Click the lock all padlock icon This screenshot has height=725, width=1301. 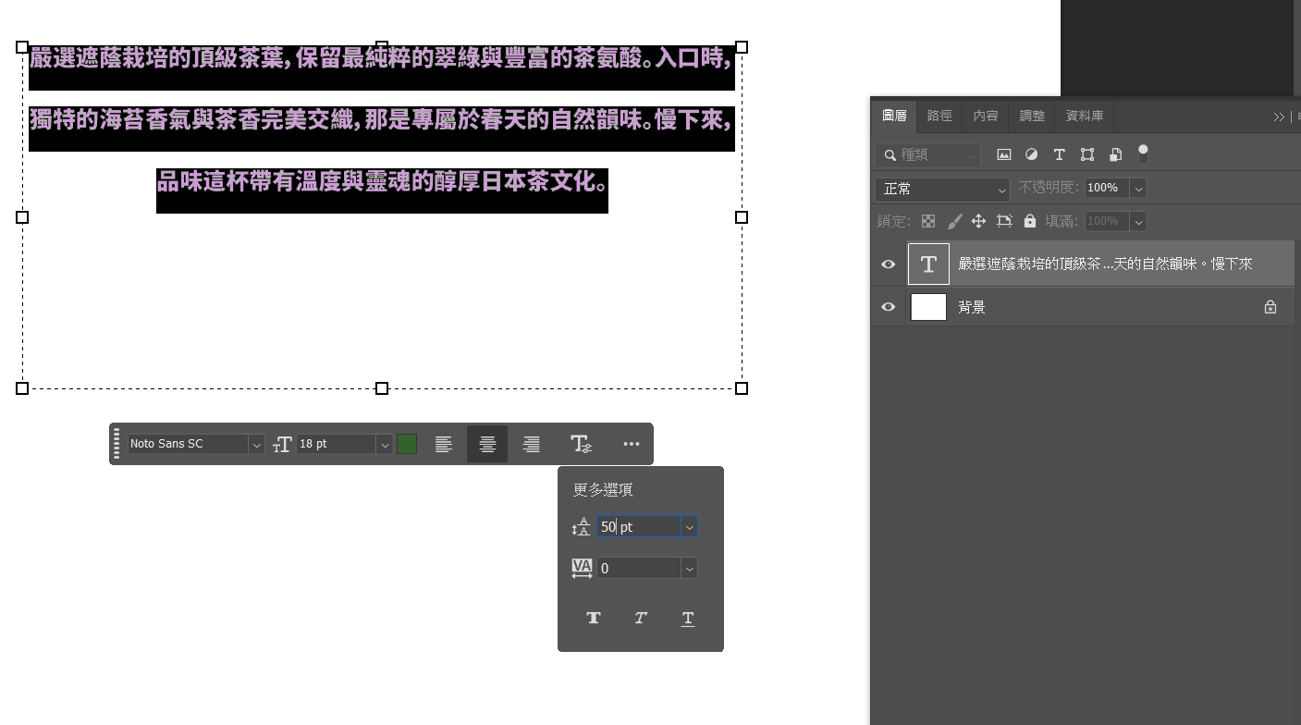coord(1030,221)
